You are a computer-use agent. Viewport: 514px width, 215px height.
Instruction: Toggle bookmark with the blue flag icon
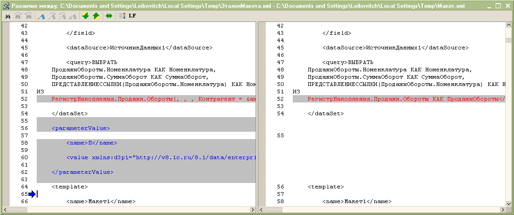pos(41,16)
